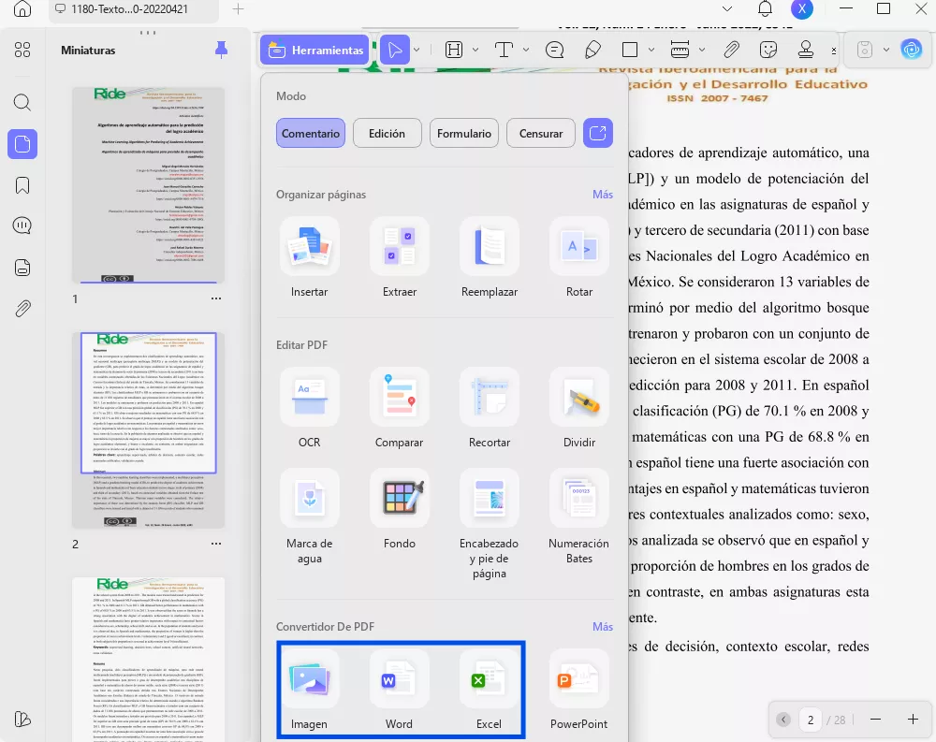Select the measure ruler tool
Viewport: 936px width, 742px height.
[x=680, y=51]
